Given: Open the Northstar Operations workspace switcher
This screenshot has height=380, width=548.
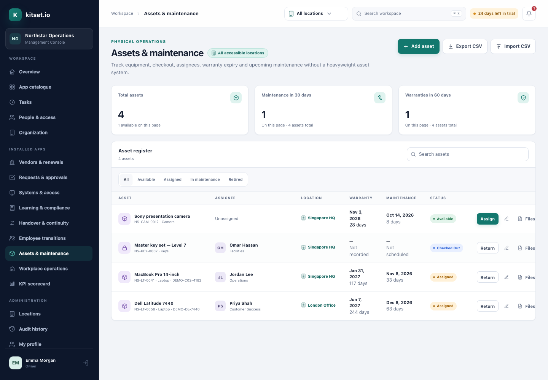Looking at the screenshot, I should (x=49, y=39).
